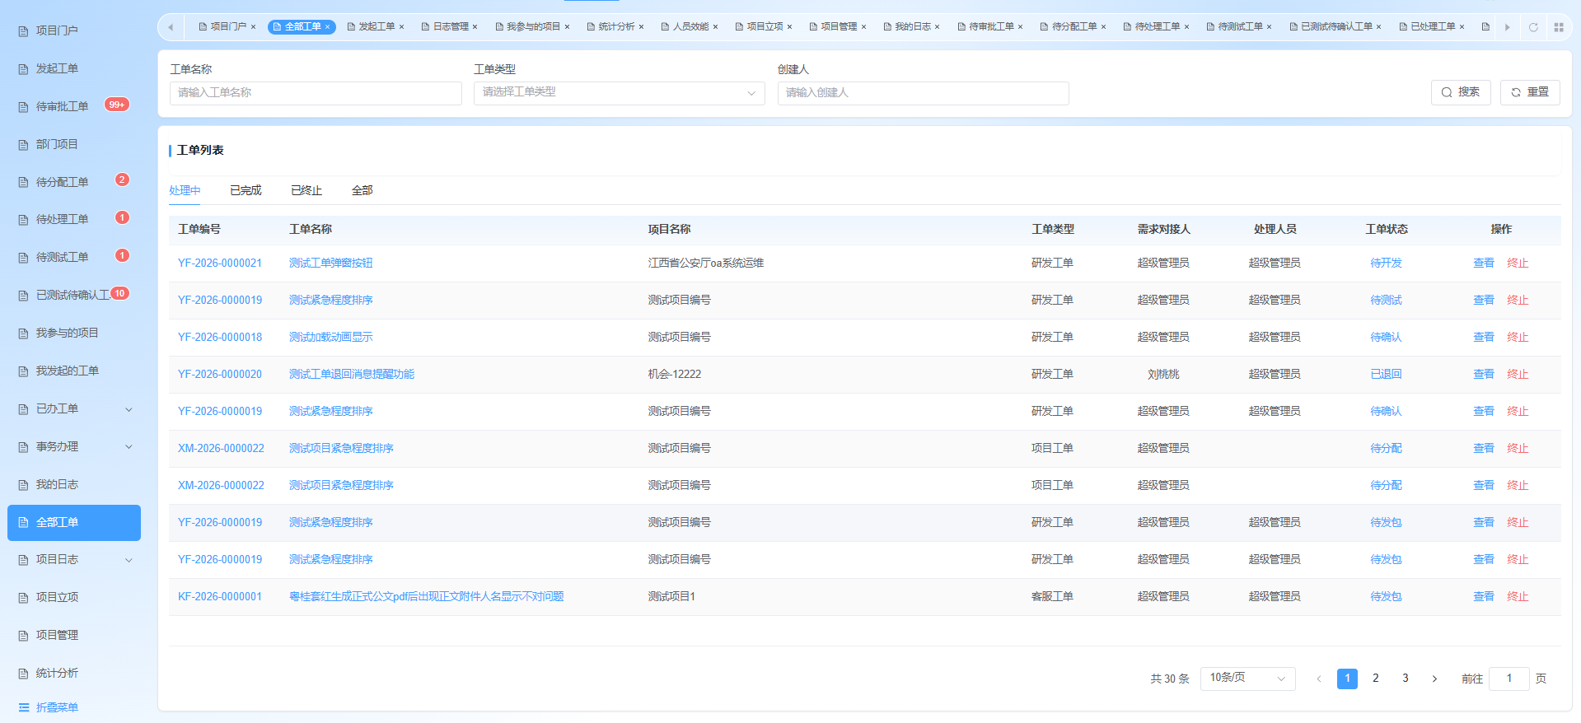This screenshot has height=723, width=1581.
Task: Close the 我的日志 tab
Action: 937,27
